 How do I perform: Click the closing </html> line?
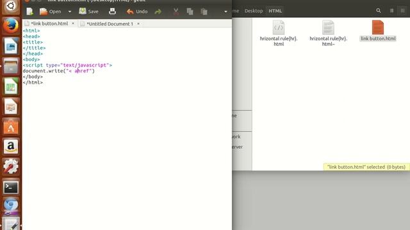(x=33, y=82)
